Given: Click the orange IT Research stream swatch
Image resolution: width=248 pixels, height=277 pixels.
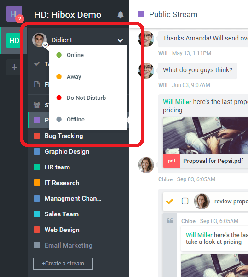Looking at the screenshot, I should 37,183.
